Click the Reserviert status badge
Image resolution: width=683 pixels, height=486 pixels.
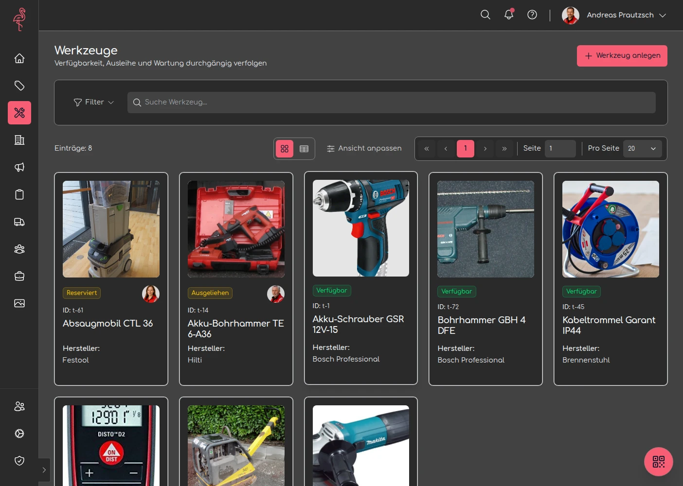tap(82, 293)
